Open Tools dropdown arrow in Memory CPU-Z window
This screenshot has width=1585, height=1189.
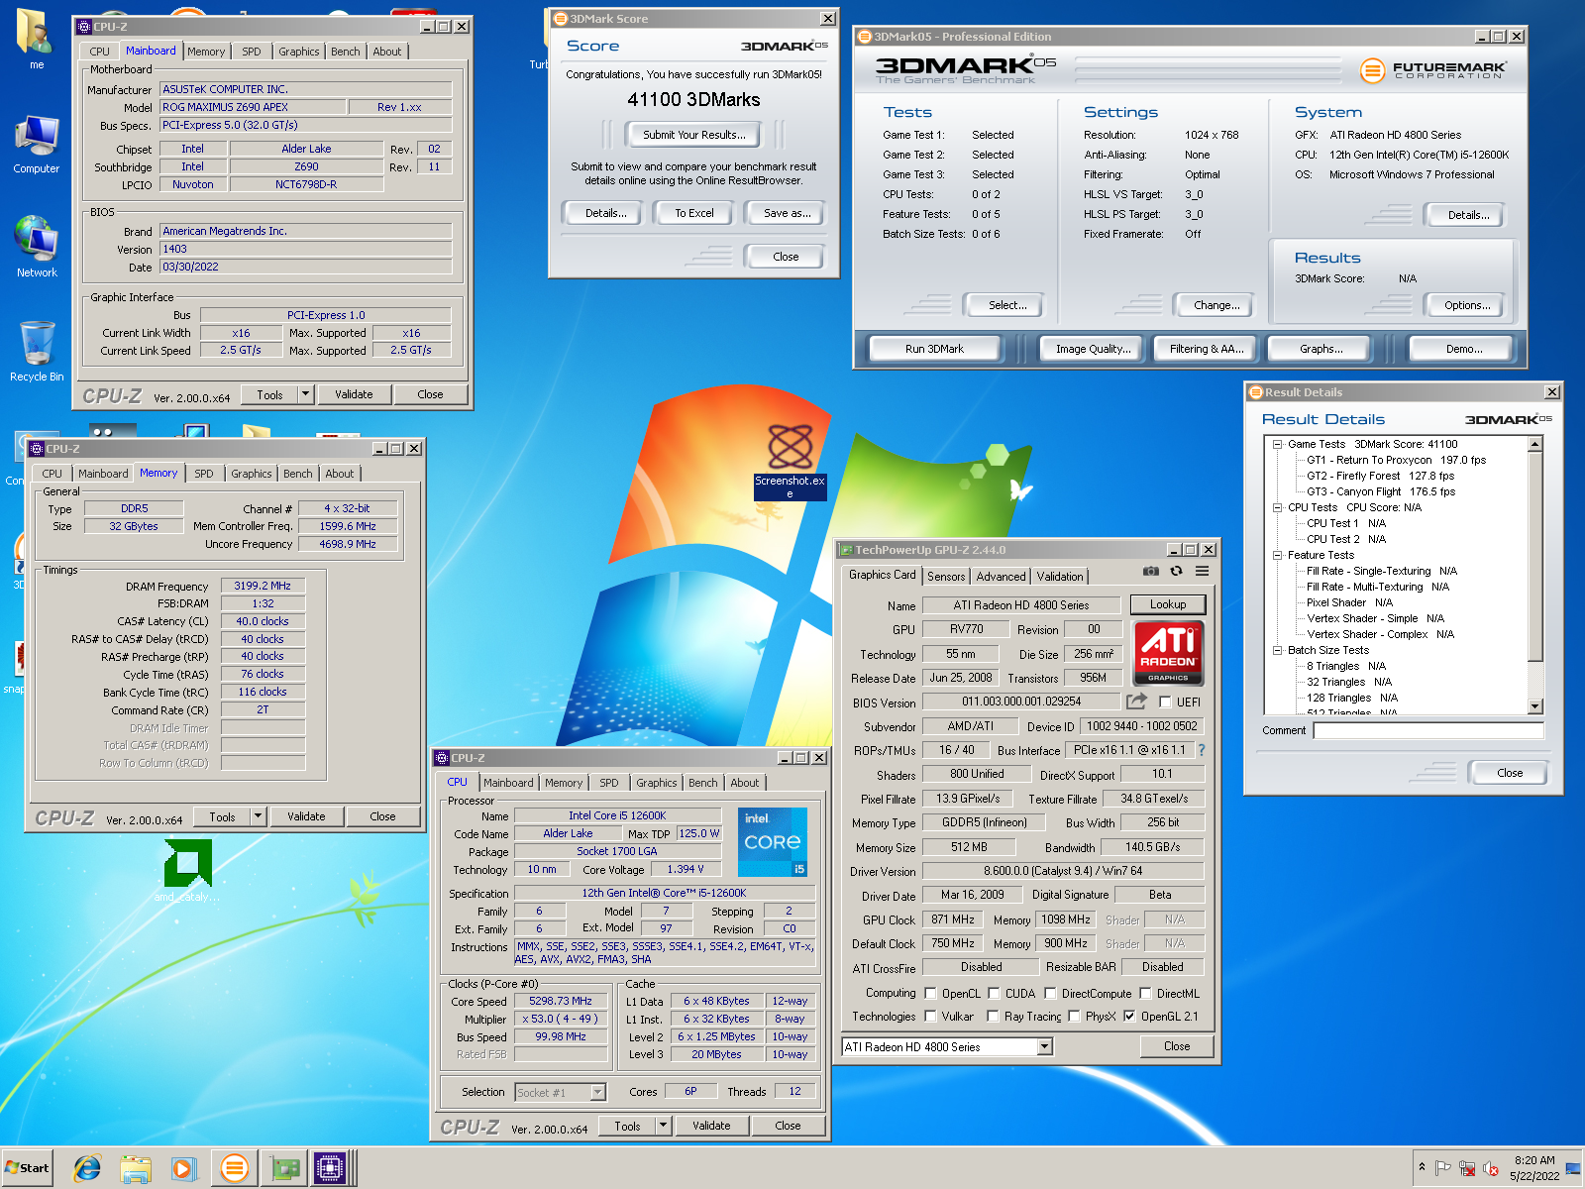pos(258,816)
